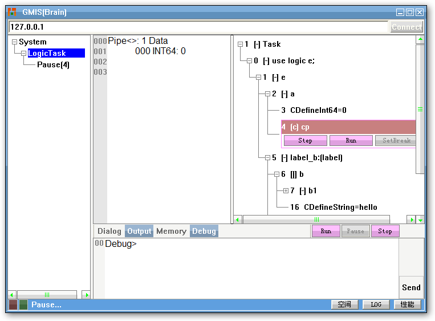Open the Dialog tab
This screenshot has width=435, height=321.
pos(109,231)
